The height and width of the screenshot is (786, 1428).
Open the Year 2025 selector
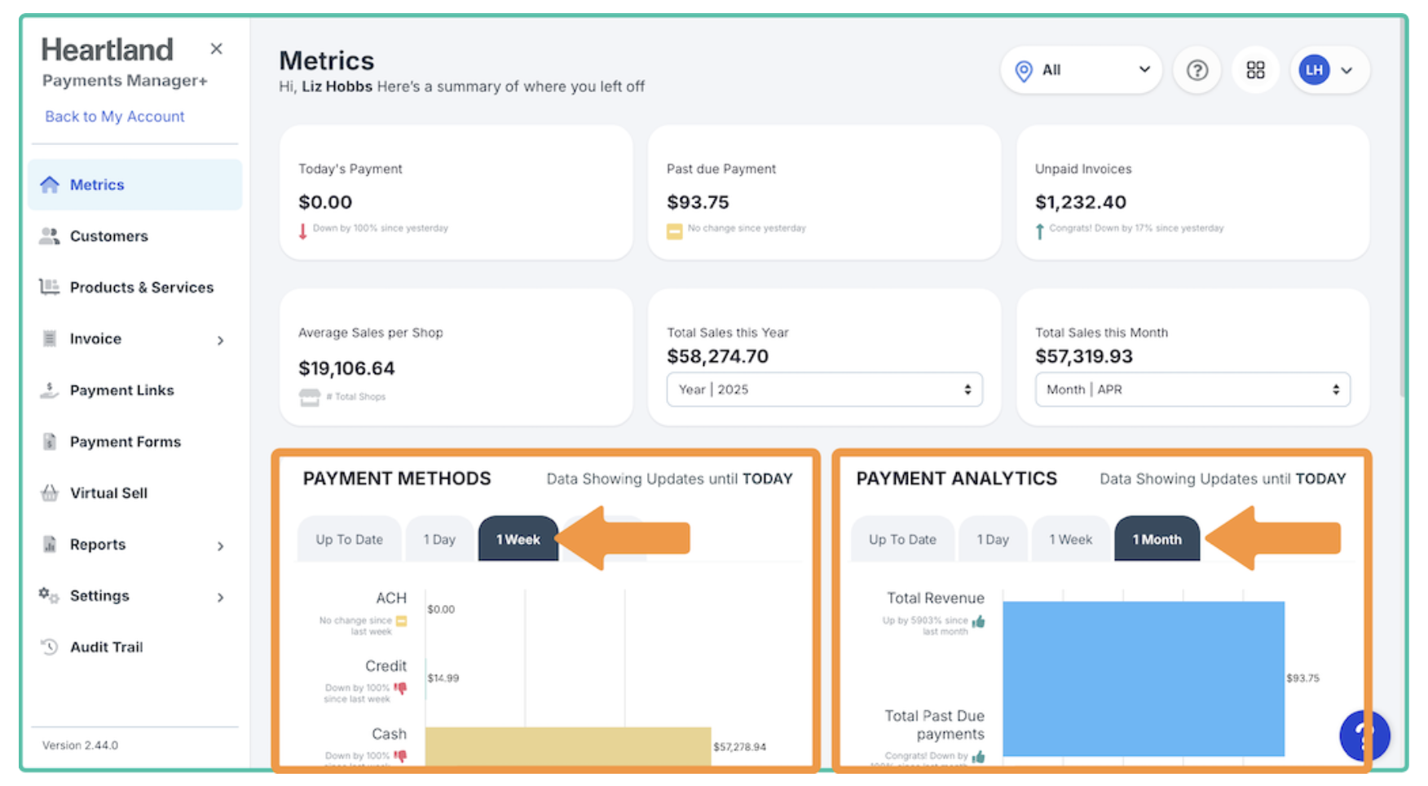coord(824,390)
